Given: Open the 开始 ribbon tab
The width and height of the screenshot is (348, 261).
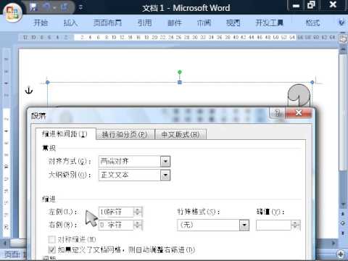Looking at the screenshot, I should pyautogui.click(x=41, y=23).
